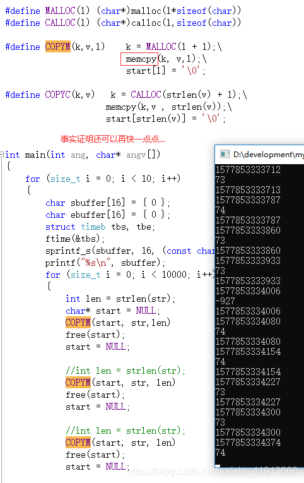Collapse the int main function outline
Screen dimensions: 304x483
click(2, 154)
